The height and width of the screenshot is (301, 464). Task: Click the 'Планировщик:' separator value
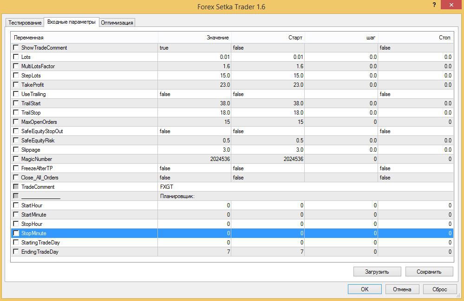[x=306, y=196]
